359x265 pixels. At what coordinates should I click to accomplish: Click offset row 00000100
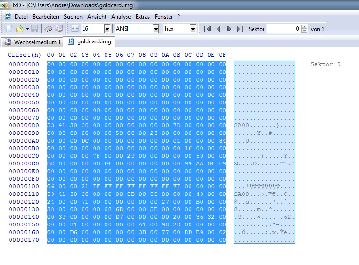(24, 186)
